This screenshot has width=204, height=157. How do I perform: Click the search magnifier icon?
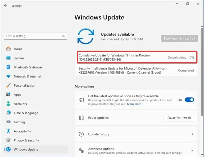click(63, 36)
